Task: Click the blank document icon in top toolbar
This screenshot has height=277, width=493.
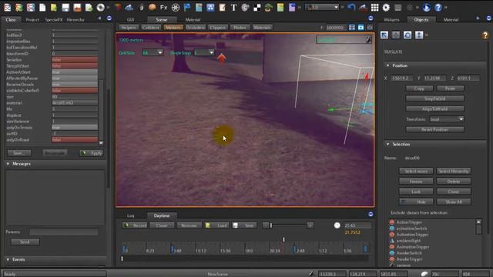Action: pos(42,8)
